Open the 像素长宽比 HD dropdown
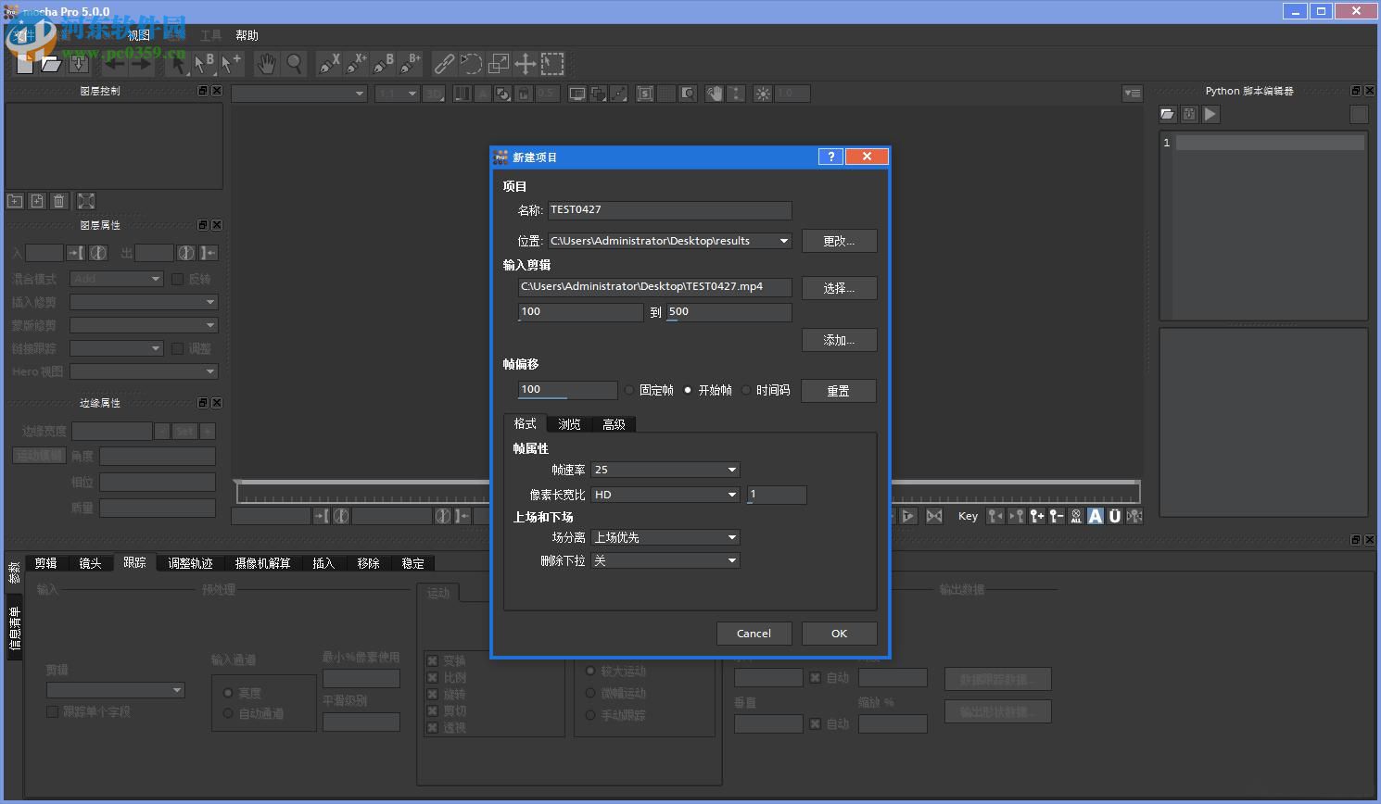This screenshot has width=1381, height=804. [x=665, y=495]
